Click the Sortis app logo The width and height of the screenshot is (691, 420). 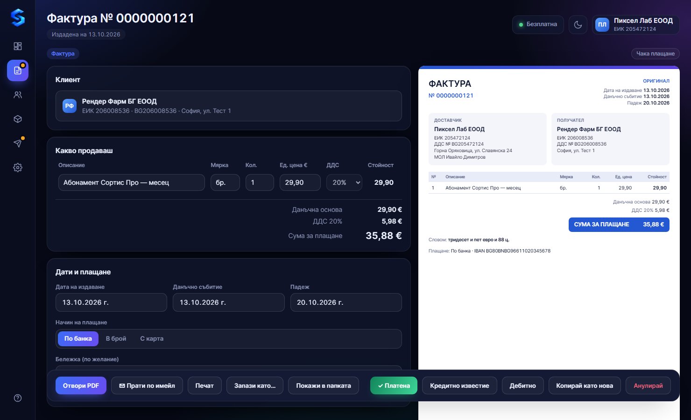pyautogui.click(x=18, y=18)
